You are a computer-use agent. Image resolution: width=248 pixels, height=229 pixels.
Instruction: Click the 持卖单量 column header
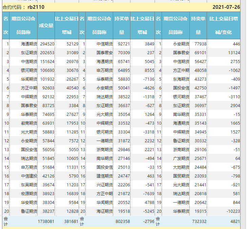pos(198,26)
